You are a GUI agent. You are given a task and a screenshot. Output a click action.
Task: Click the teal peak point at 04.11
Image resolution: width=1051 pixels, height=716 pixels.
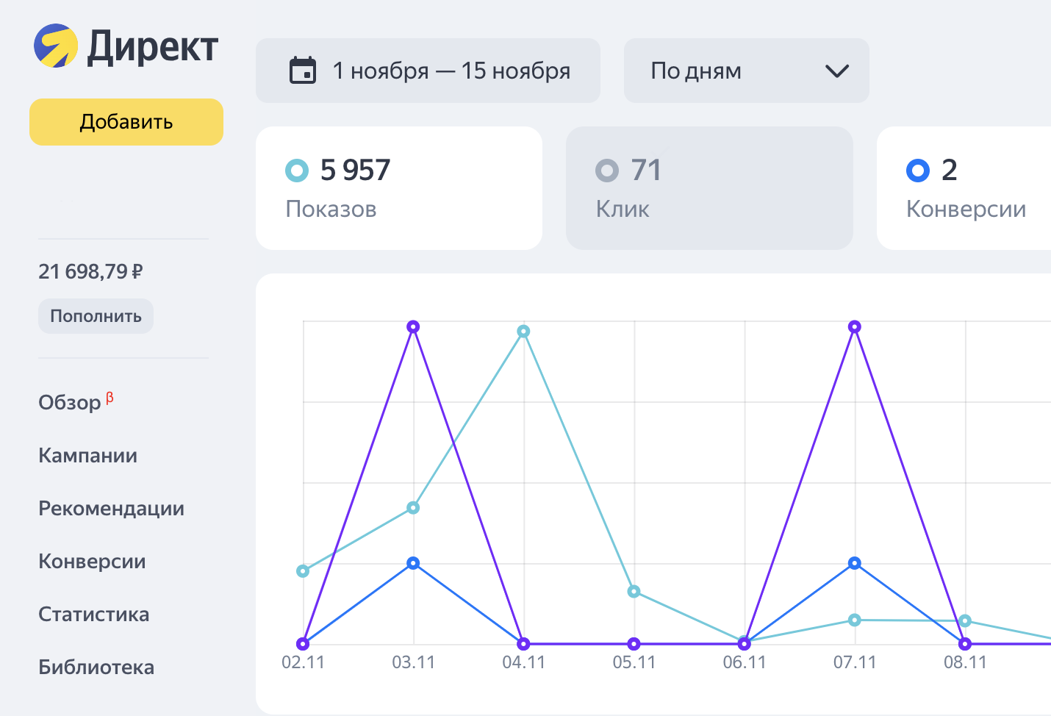coord(523,332)
